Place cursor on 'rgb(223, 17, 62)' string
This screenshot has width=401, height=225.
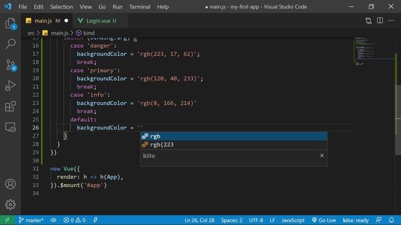[x=167, y=54]
